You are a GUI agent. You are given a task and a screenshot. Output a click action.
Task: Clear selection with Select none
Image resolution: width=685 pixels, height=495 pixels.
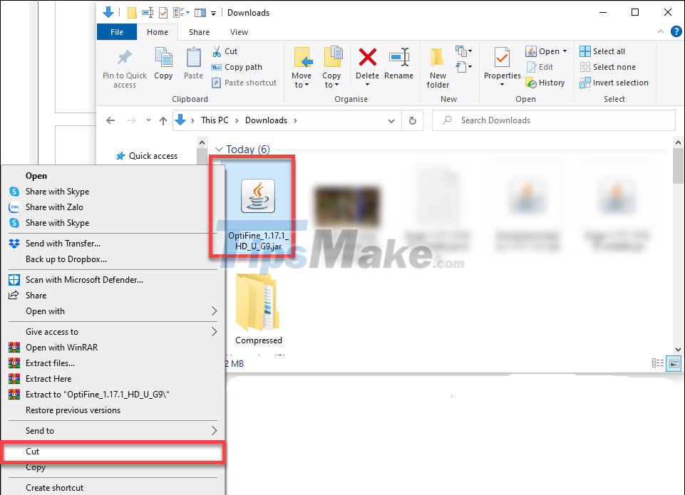[x=605, y=66]
